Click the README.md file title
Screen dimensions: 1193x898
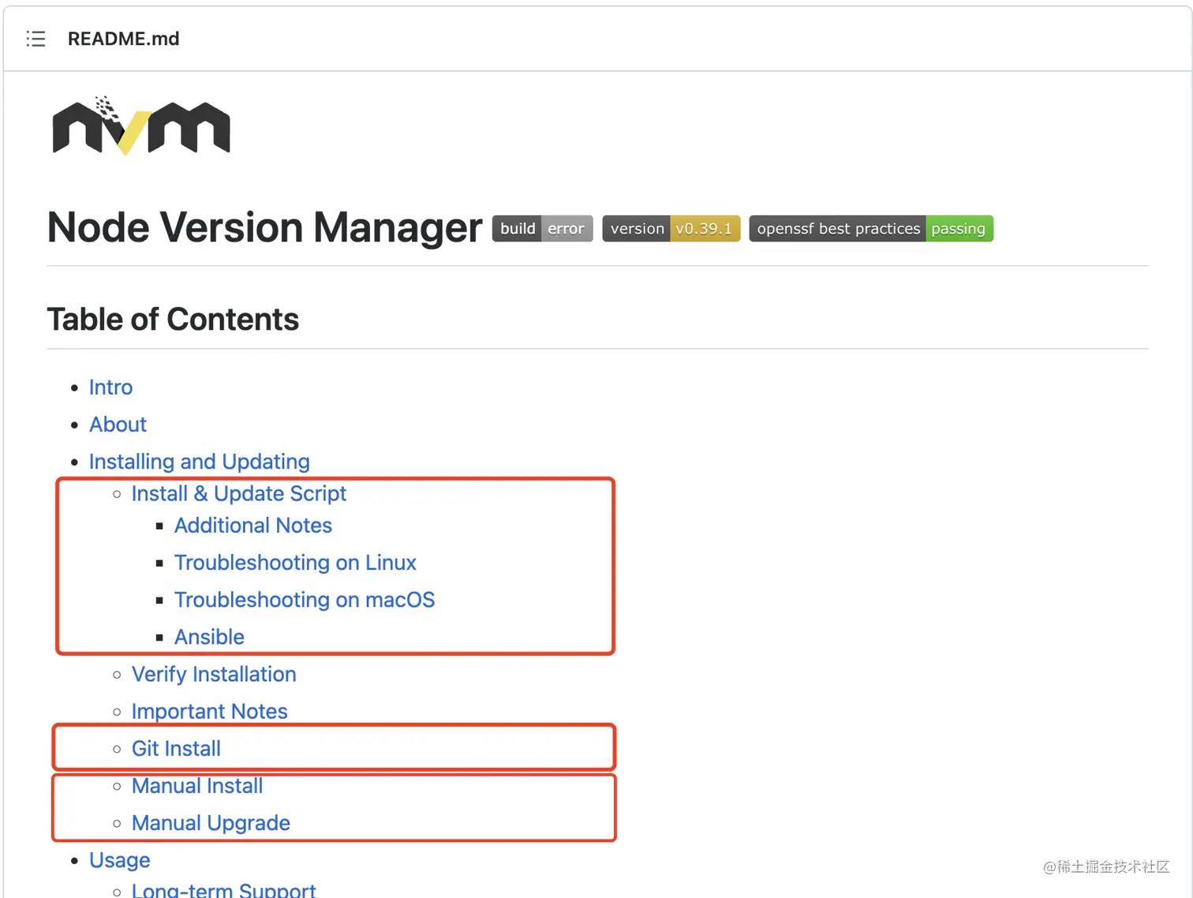point(123,39)
